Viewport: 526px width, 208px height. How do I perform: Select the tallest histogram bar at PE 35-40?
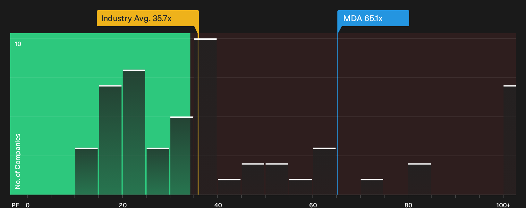pyautogui.click(x=205, y=116)
